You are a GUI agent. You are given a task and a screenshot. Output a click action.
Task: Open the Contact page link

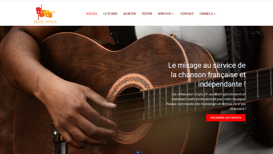[187, 14]
